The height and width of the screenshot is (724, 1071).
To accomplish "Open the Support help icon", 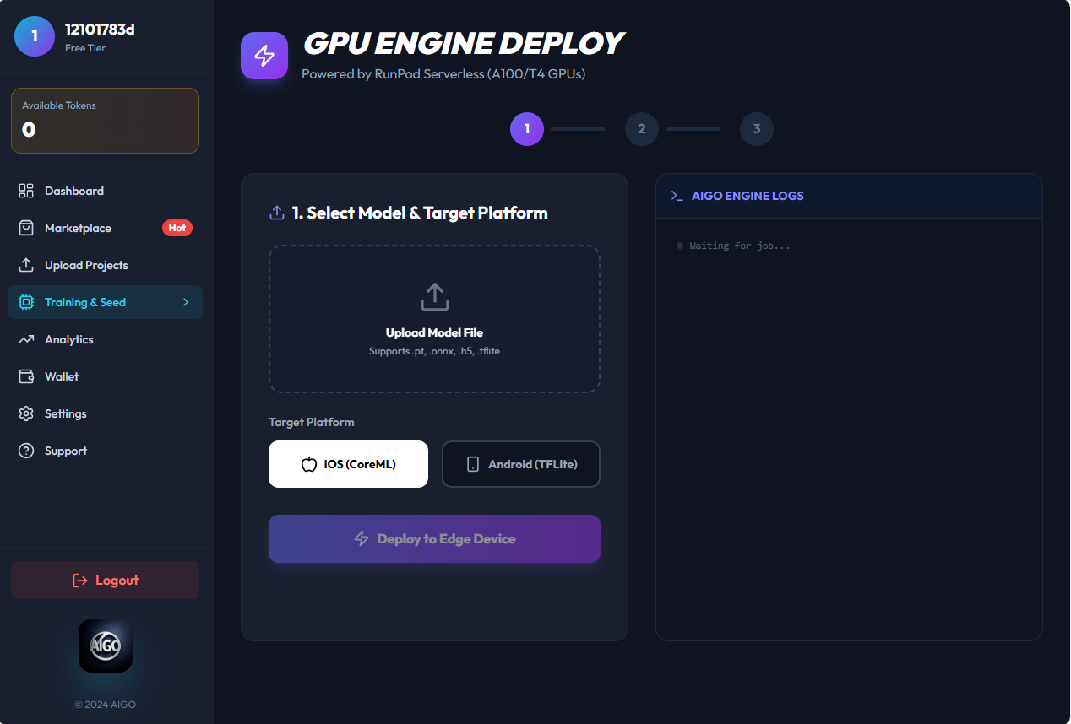I will point(26,451).
